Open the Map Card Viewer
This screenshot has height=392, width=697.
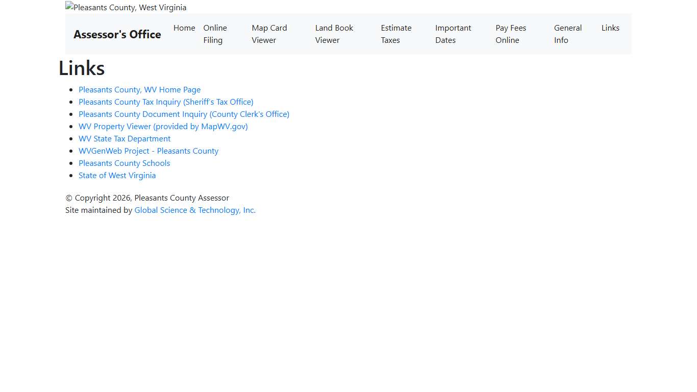click(269, 34)
